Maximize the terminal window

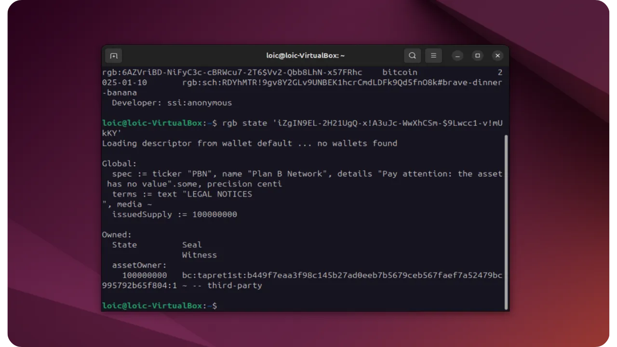(477, 55)
